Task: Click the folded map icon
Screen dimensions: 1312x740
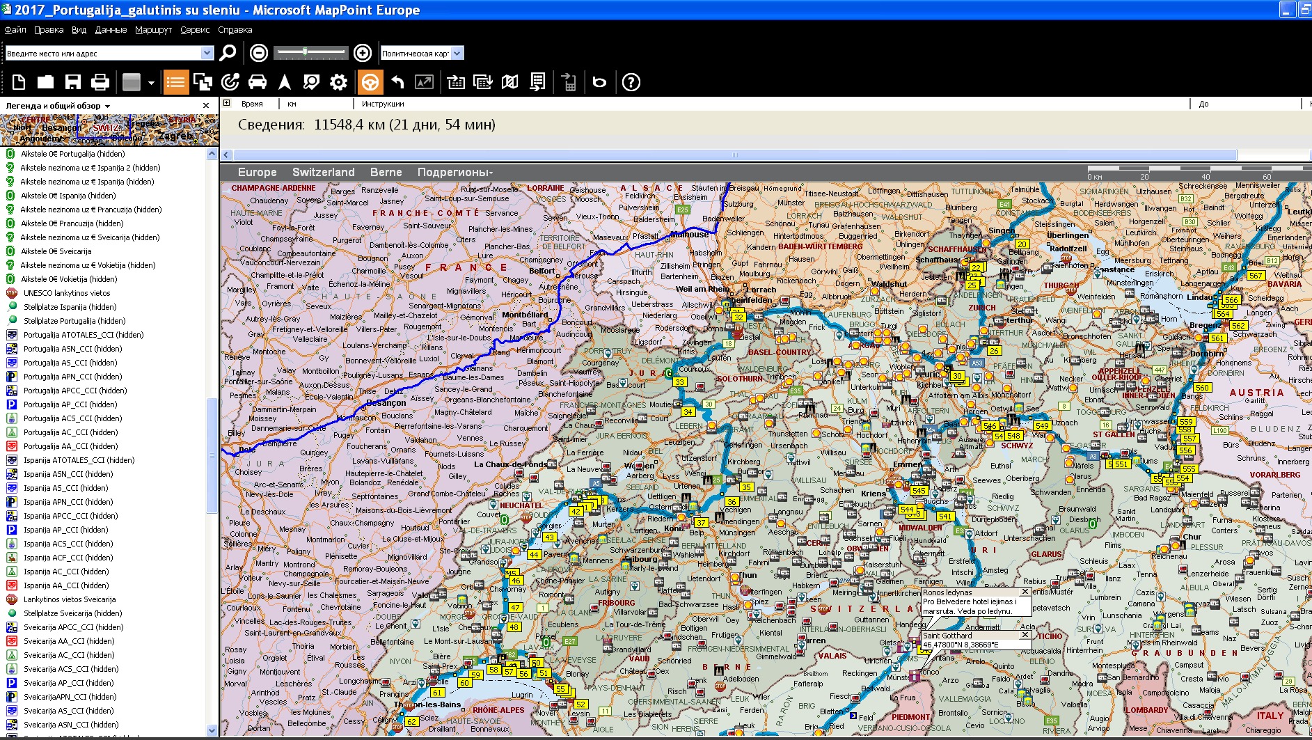Action: tap(509, 82)
